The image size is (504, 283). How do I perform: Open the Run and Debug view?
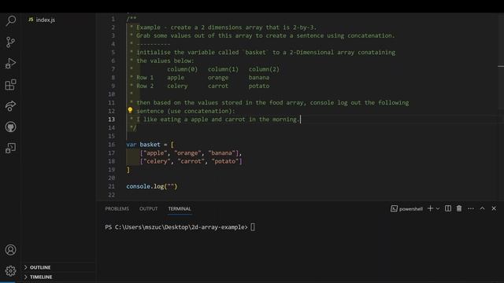point(10,63)
